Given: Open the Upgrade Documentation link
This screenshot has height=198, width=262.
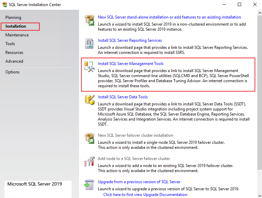Looking at the screenshot, I should pos(145,195).
